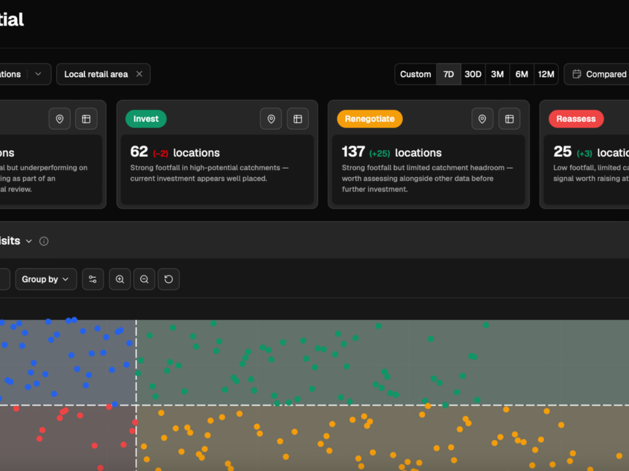Remove the Local retail area filter

(x=139, y=74)
